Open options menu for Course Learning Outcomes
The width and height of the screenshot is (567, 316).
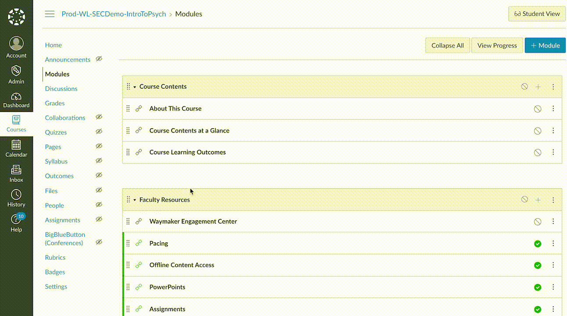(x=553, y=152)
